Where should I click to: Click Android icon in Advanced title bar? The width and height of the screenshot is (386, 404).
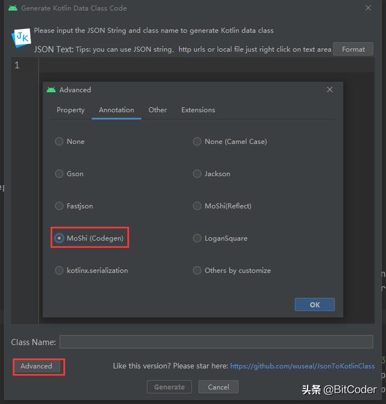tap(51, 90)
